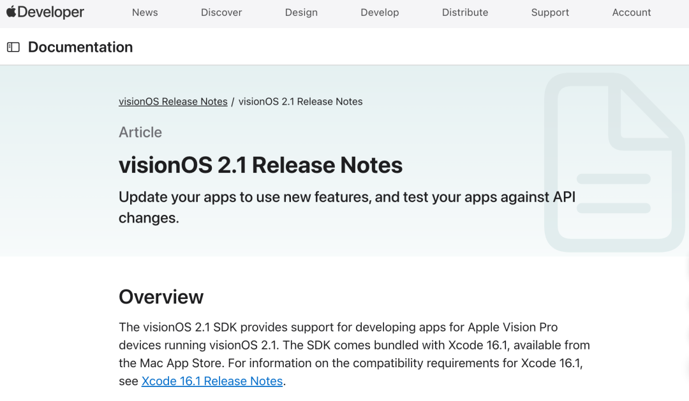The height and width of the screenshot is (401, 689).
Task: Open the News menu item
Action: point(145,13)
